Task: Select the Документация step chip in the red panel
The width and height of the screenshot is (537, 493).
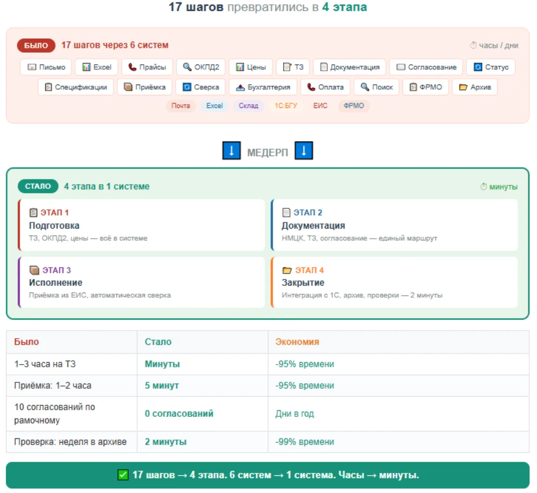Action: point(350,67)
